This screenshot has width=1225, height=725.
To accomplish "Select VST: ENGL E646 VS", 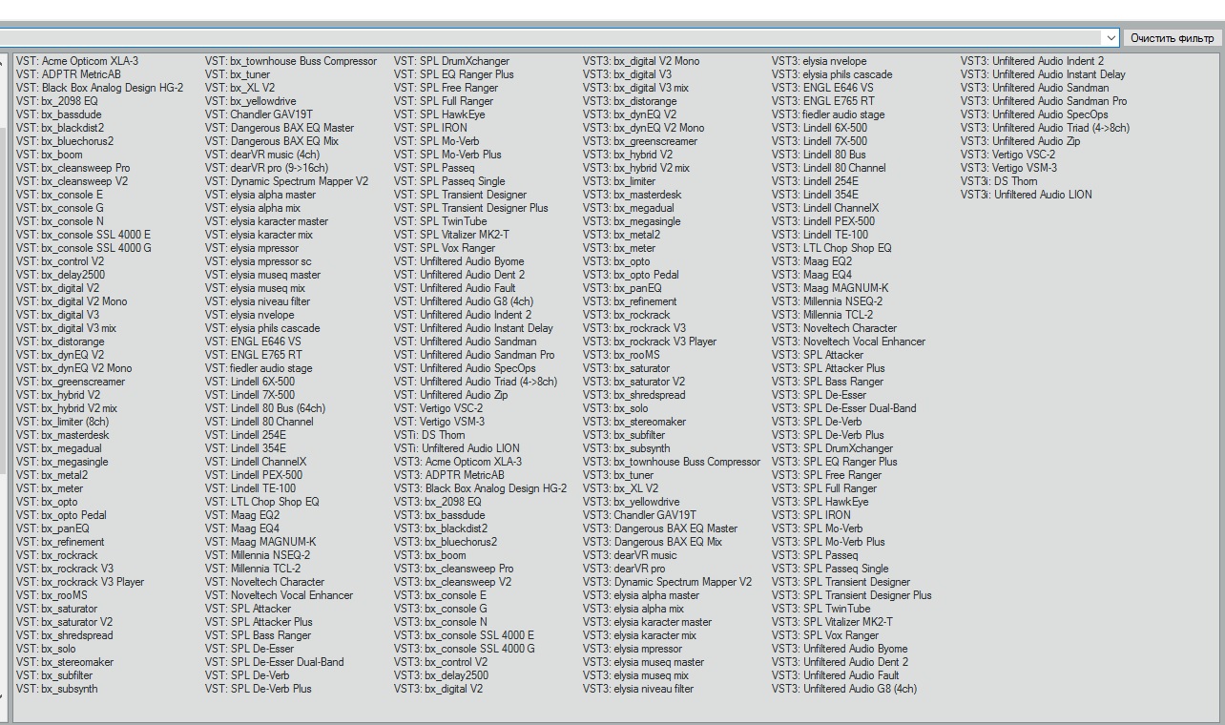I will 254,342.
